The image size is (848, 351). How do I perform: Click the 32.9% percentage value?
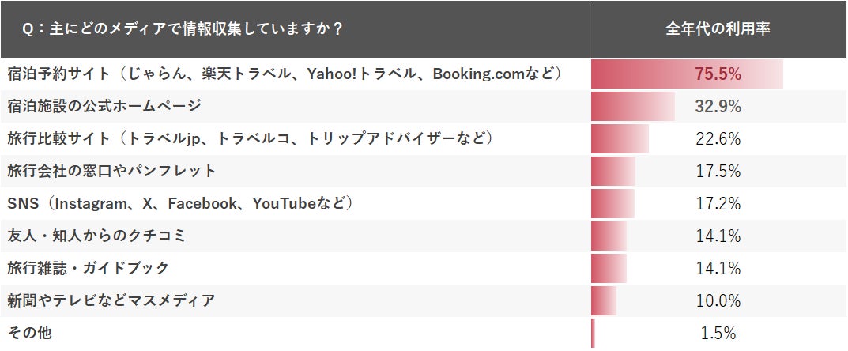click(x=718, y=107)
